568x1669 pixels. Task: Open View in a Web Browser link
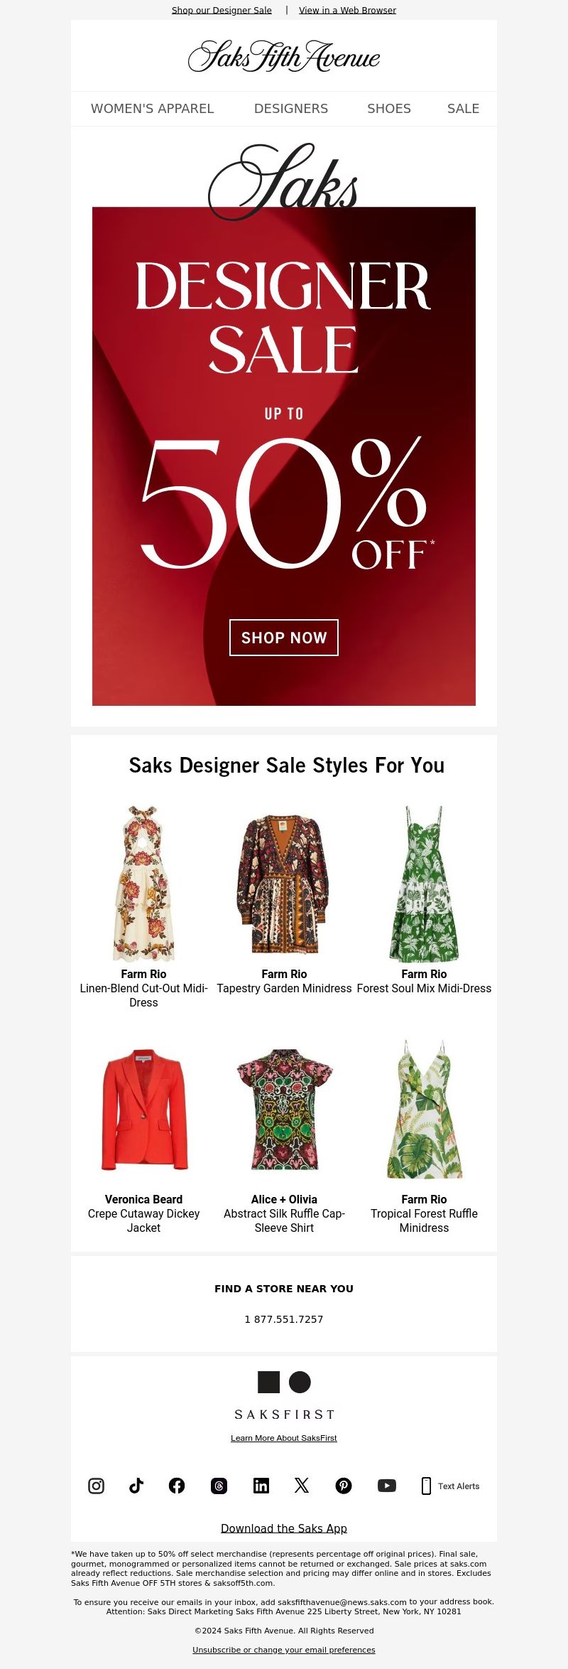[347, 10]
